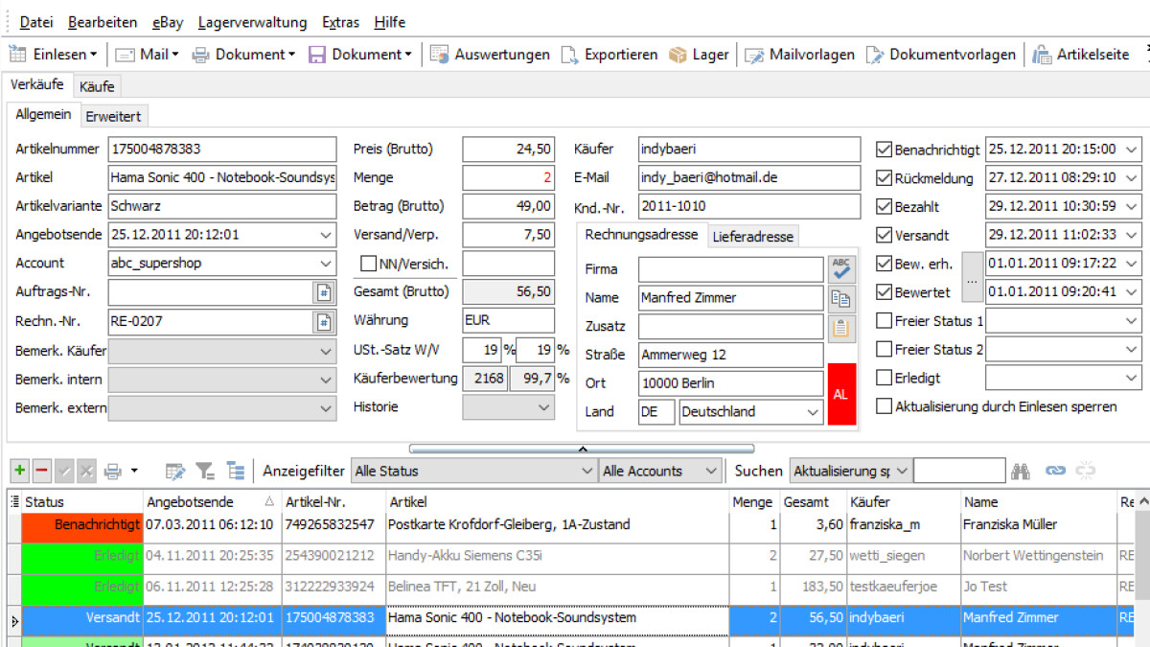
Task: Click the binoculars search icon
Action: click(1021, 471)
